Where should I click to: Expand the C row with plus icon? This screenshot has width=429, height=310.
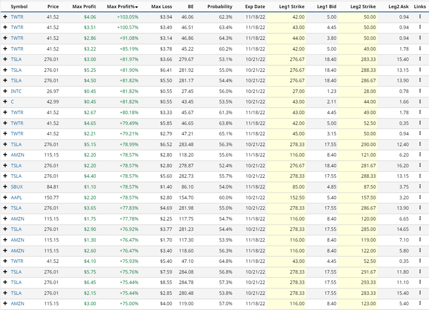tap(5, 102)
